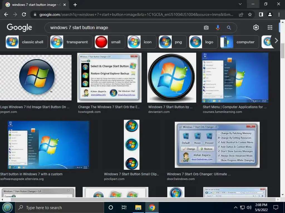Image resolution: width=285 pixels, height=213 pixels.
Task: Filter results by png chip
Action: [x=173, y=42]
